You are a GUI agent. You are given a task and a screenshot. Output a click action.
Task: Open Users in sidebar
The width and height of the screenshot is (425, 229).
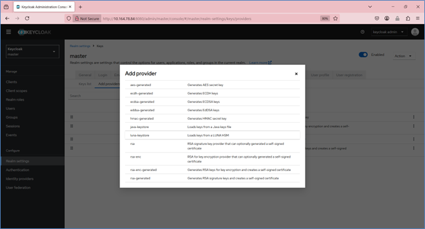[10, 109]
